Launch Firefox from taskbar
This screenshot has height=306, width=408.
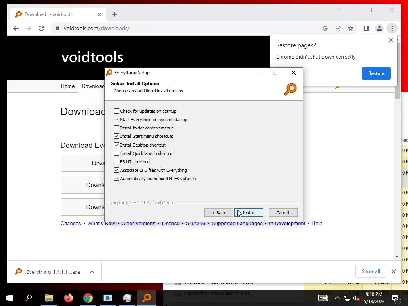69,298
